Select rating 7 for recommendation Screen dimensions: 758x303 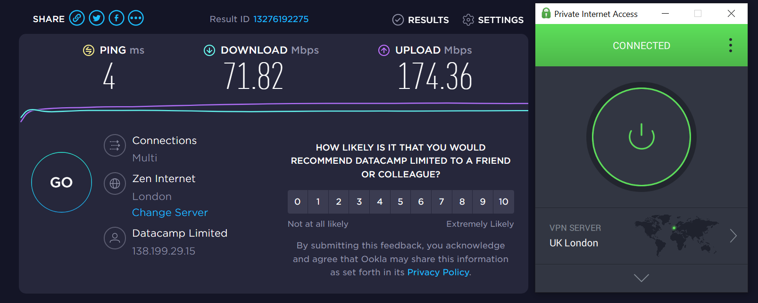coord(441,202)
